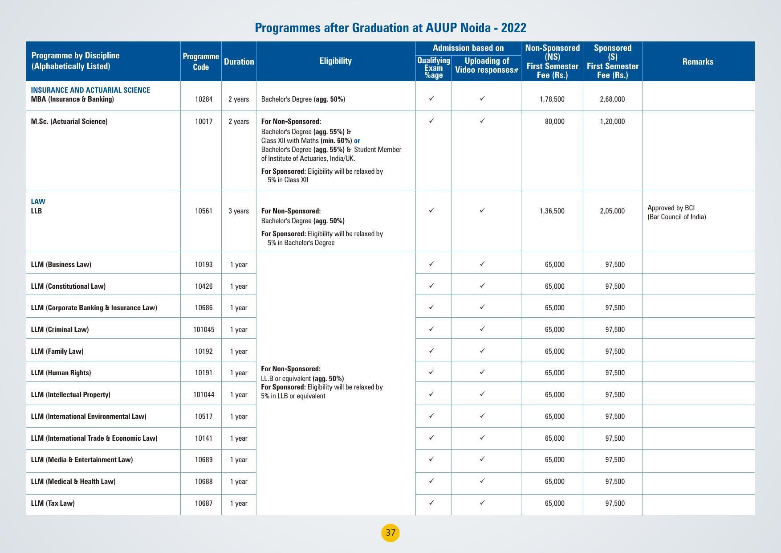Select the LLB sponsored fee "2,05,000"
781x553 pixels.
pos(612,211)
